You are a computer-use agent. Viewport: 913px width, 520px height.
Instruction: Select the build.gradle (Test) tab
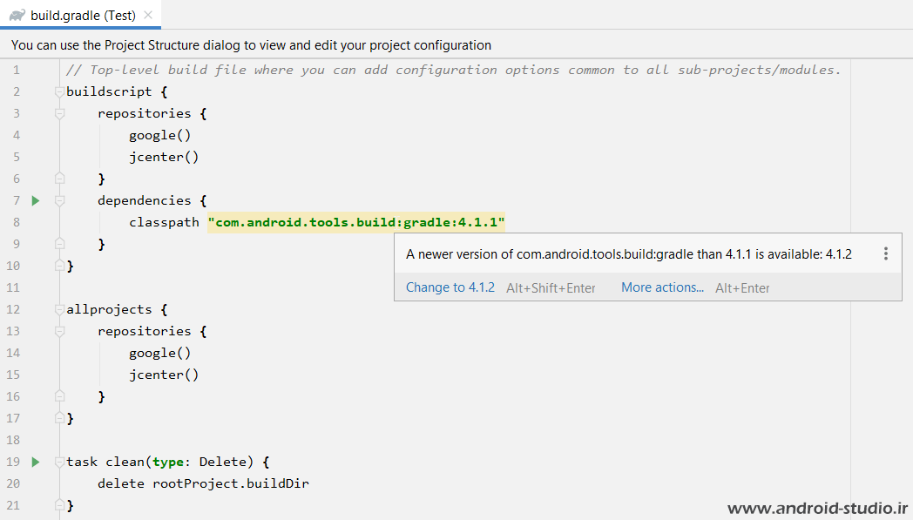click(x=80, y=15)
